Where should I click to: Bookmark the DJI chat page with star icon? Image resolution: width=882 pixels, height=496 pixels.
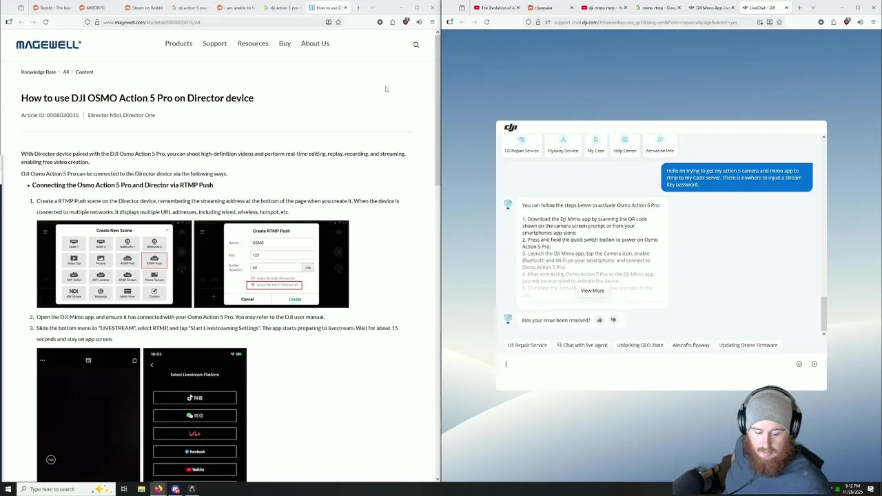779,22
